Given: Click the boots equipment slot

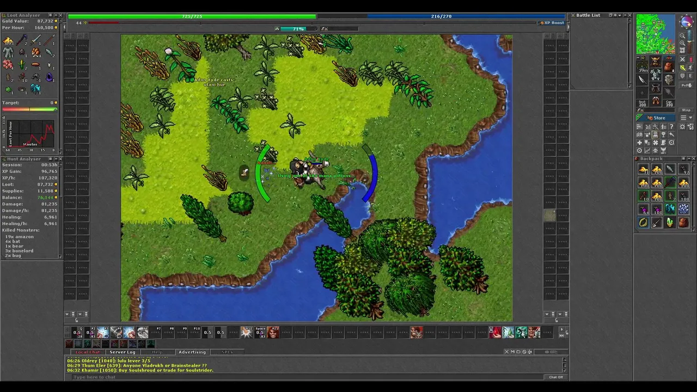Looking at the screenshot, I should point(656,100).
